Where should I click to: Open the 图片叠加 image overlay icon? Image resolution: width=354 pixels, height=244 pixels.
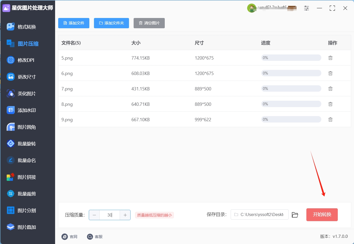pos(11,227)
